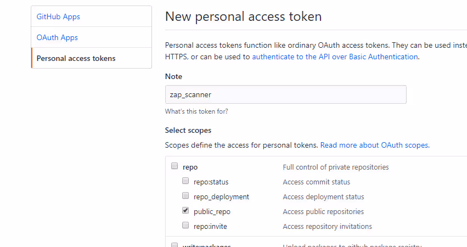The height and width of the screenshot is (247, 467).
Task: Check the repo:status scope checkbox
Action: click(x=185, y=181)
